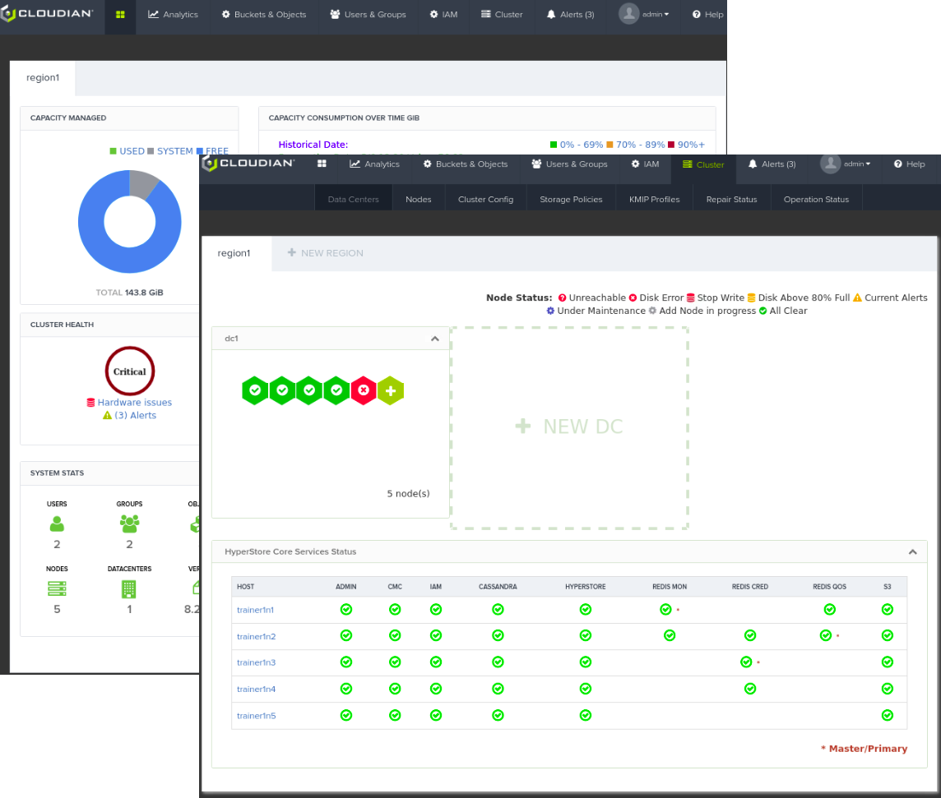The width and height of the screenshot is (941, 798).
Task: Open the admin user dropdown in front window
Action: [846, 164]
